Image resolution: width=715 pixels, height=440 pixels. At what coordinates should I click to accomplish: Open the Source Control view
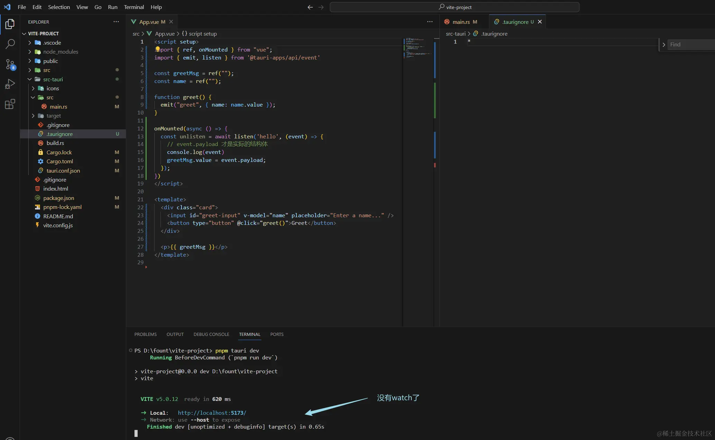(10, 64)
